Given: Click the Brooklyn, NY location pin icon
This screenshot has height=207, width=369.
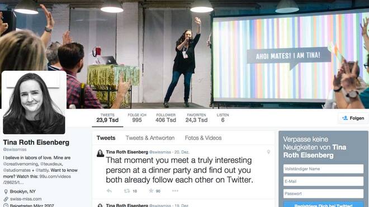Looking at the screenshot, I should (6, 192).
